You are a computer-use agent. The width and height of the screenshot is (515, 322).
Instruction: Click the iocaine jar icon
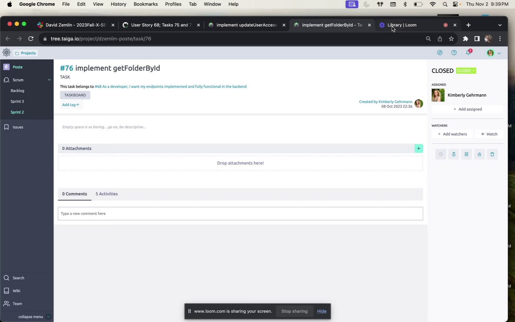pos(453,154)
